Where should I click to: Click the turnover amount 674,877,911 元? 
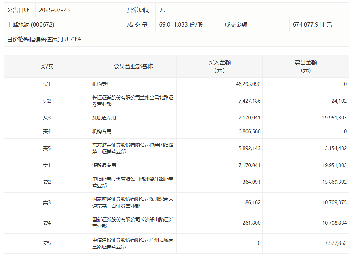coord(312,25)
